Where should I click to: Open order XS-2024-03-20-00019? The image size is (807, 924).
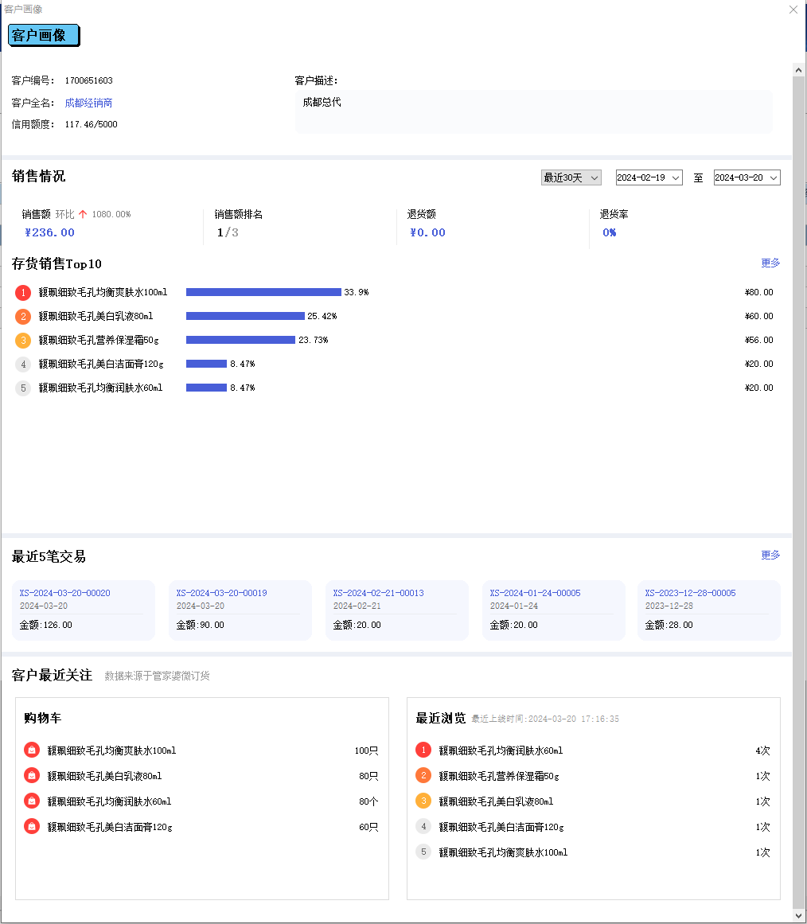[221, 593]
